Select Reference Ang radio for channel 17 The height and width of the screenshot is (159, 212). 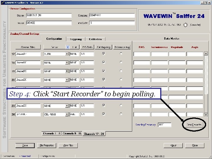pyautogui.click(x=121, y=54)
